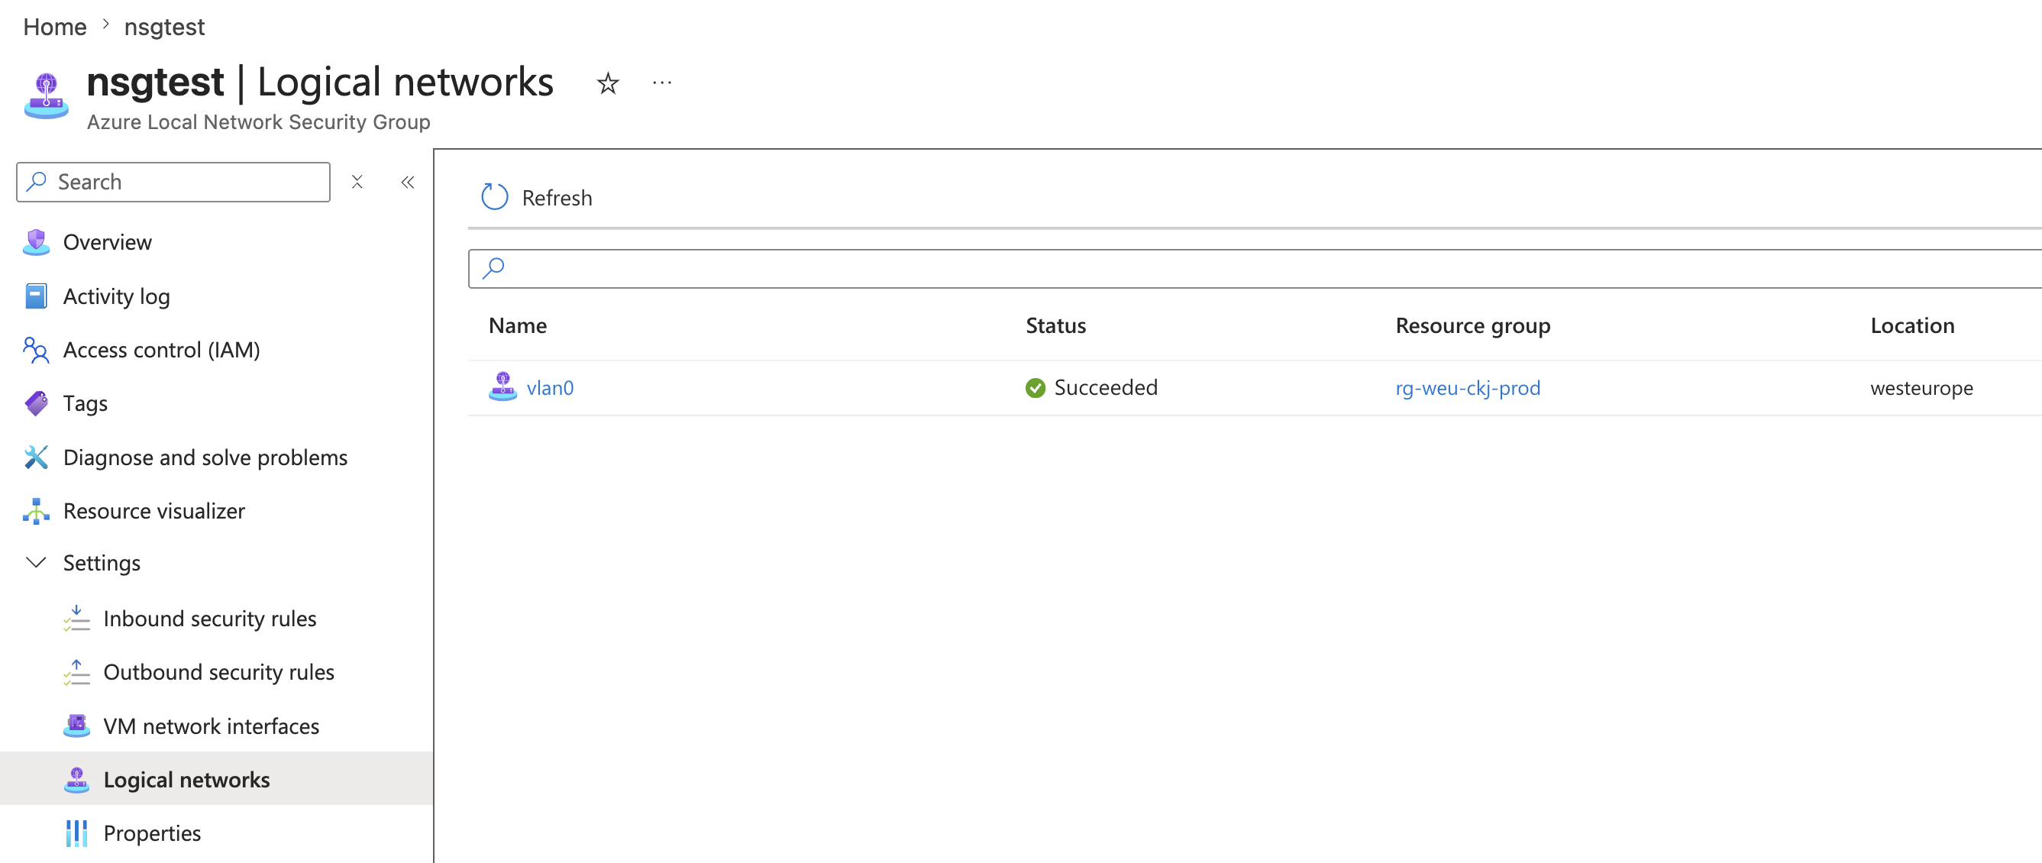The image size is (2042, 863).
Task: Click the Access control people icon
Action: coord(37,350)
